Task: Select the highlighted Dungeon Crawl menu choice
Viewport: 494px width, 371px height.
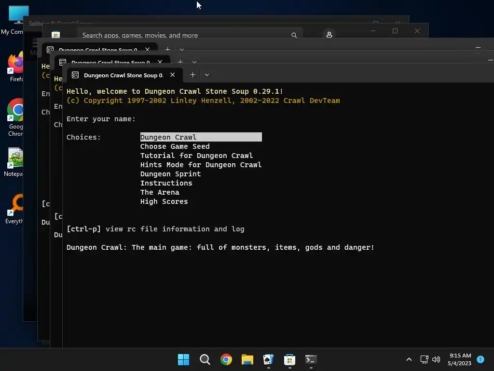Action: tap(201, 137)
